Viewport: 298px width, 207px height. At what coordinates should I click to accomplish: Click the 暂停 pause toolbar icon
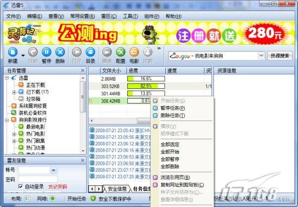coord(47,52)
